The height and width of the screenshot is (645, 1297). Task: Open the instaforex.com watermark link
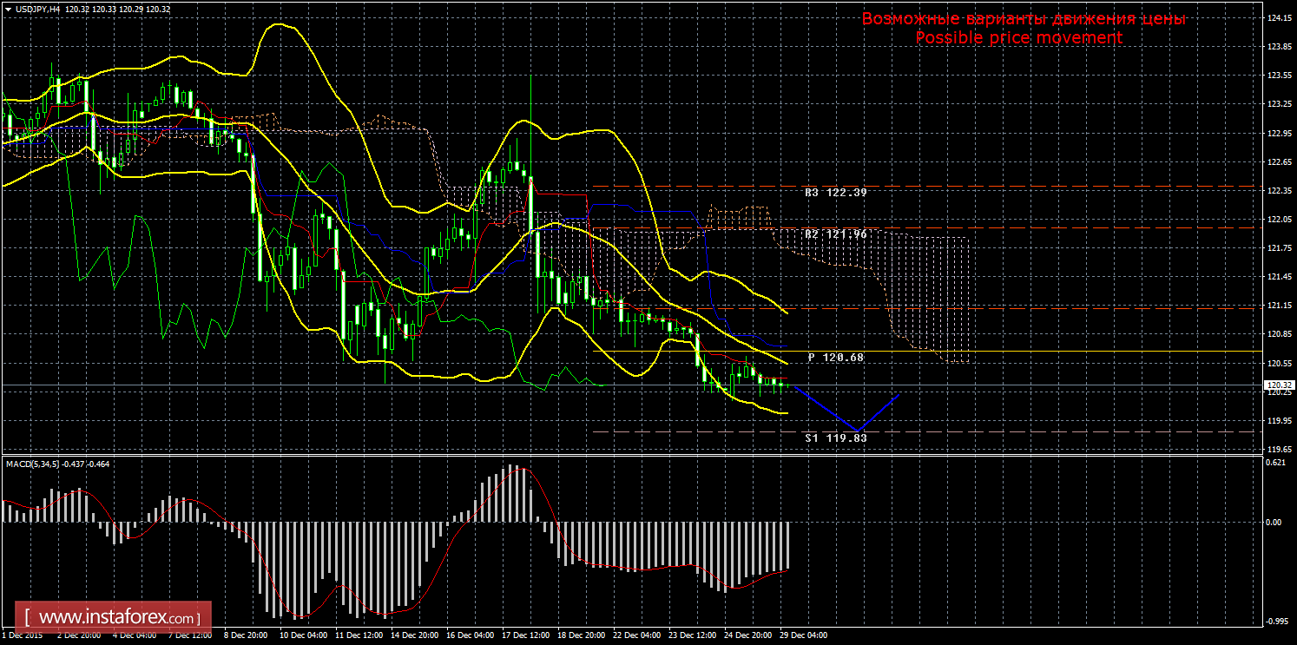(117, 618)
